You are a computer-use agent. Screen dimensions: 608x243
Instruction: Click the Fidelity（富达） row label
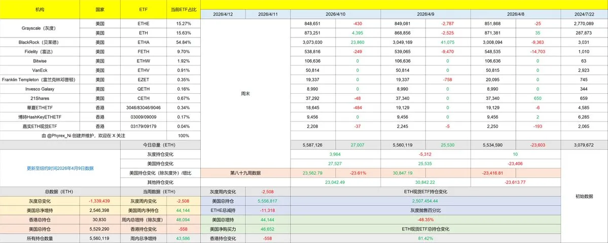pos(40,51)
